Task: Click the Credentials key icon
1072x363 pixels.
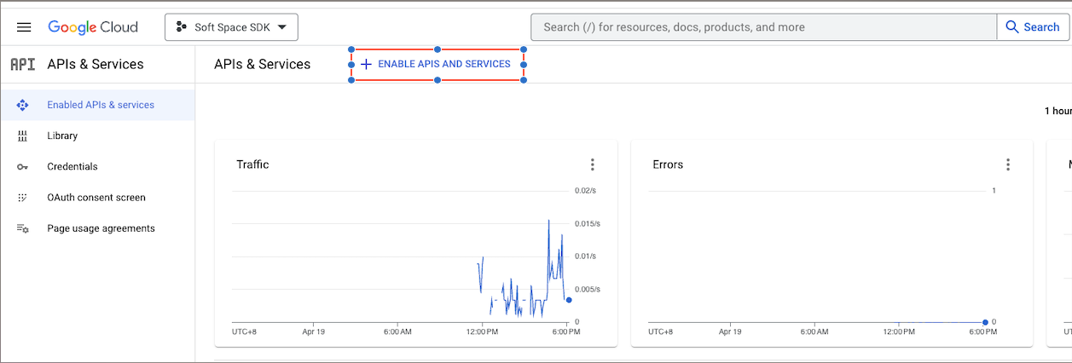Action: click(23, 167)
